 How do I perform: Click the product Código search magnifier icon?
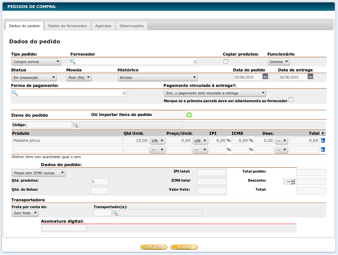75,125
